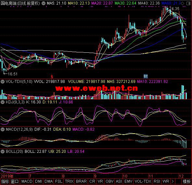The height and width of the screenshot is (185, 192).
Task: Switch to the EMV indicator tab
Action: 128,181
